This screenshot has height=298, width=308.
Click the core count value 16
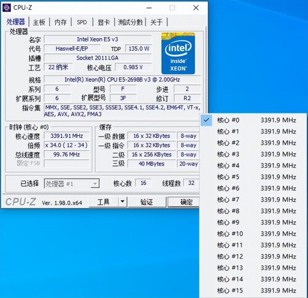tap(143, 183)
